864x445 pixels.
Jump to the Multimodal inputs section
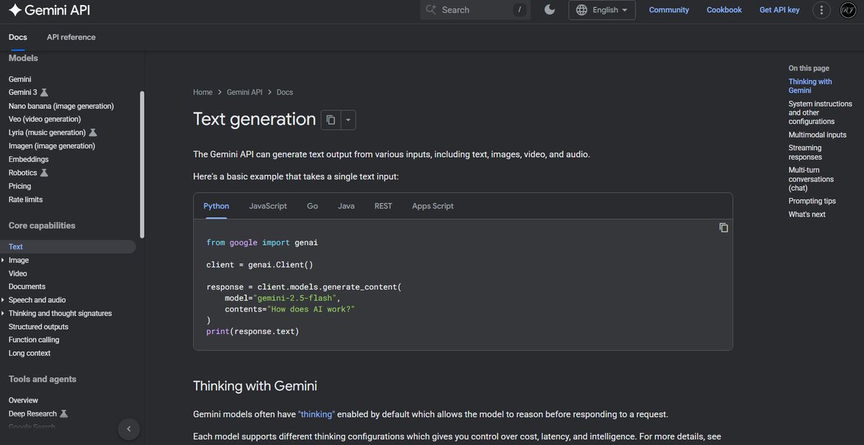(817, 135)
